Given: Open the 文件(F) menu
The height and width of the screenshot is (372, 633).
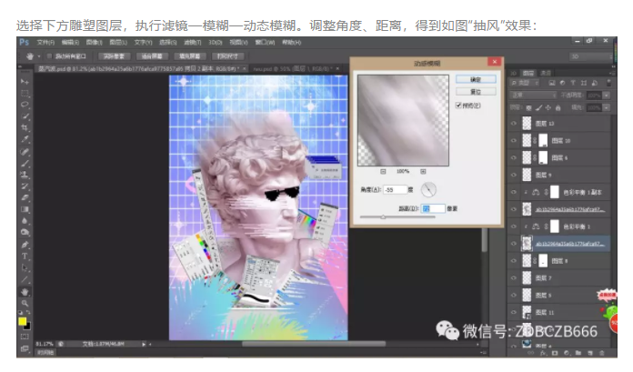Looking at the screenshot, I should click(x=45, y=43).
